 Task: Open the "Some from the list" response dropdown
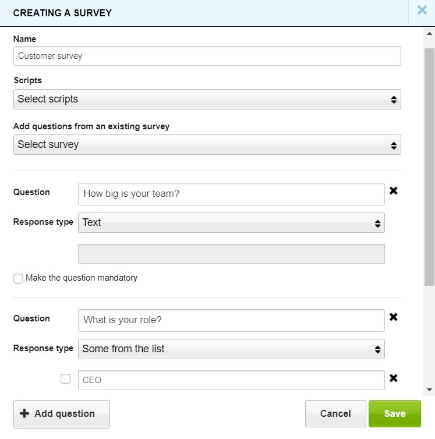[231, 349]
